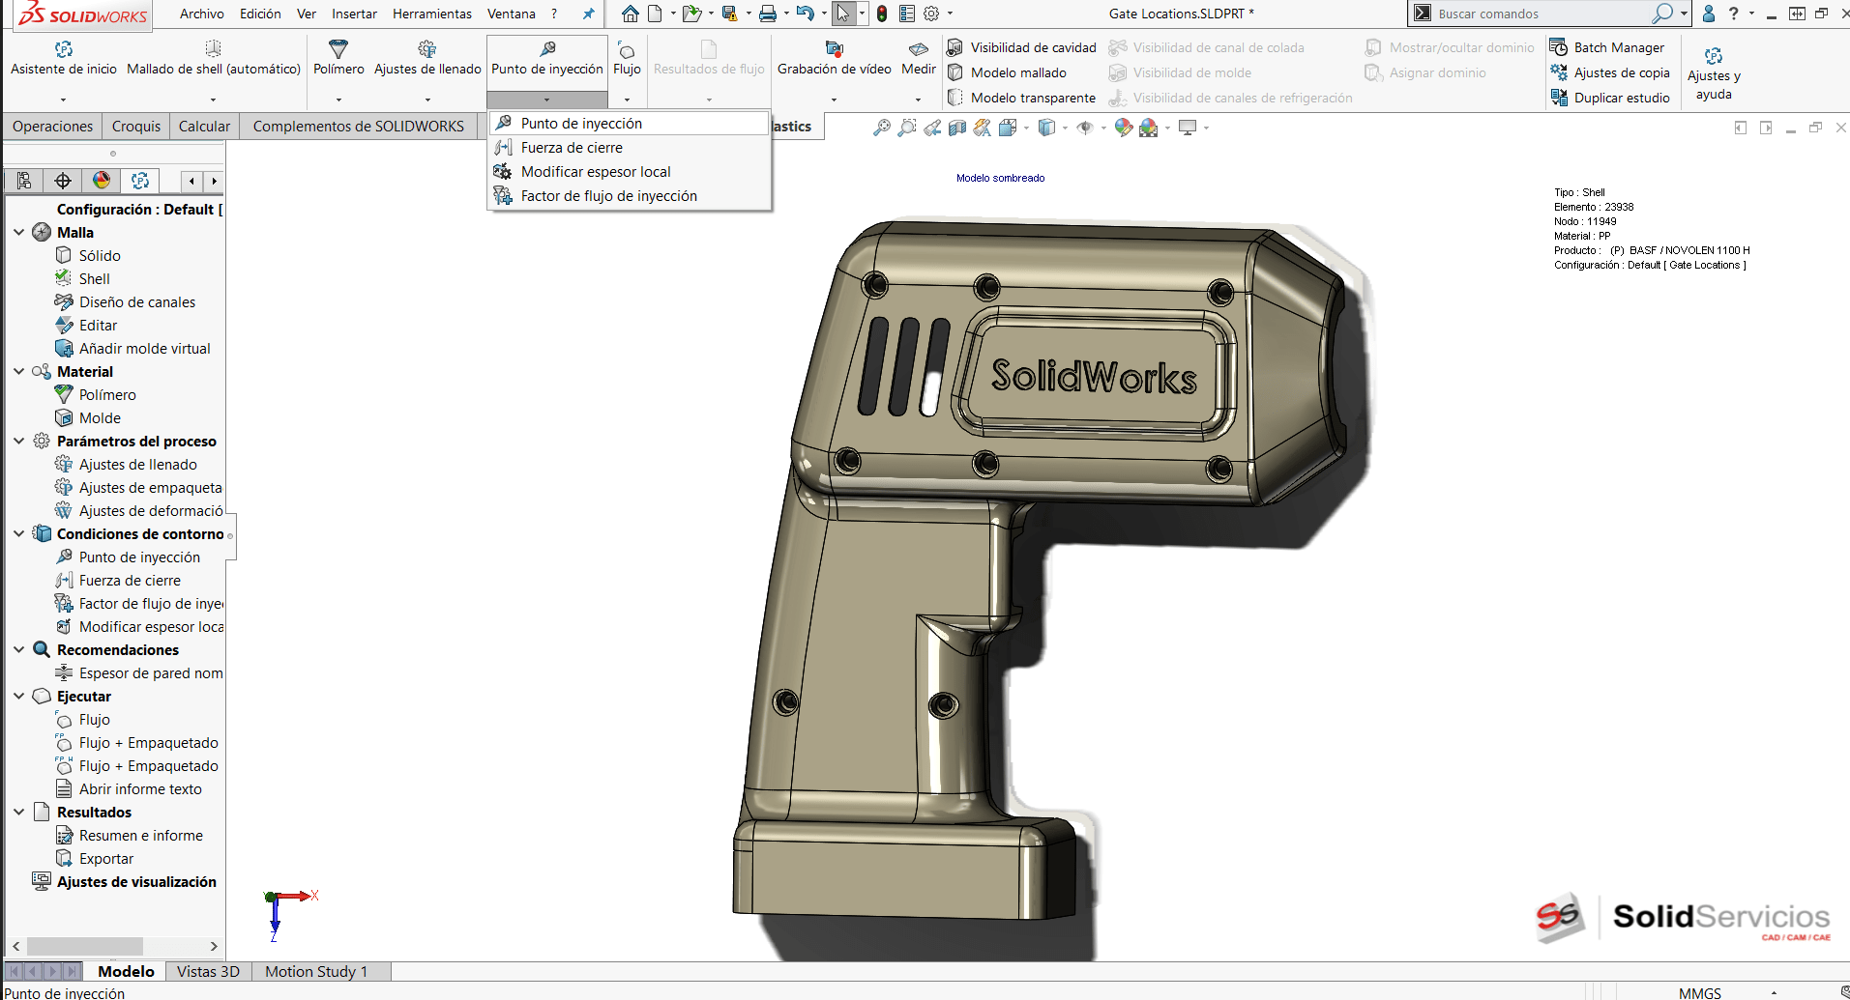1850x1000 pixels.
Task: Open the Herramientas menu
Action: (432, 14)
